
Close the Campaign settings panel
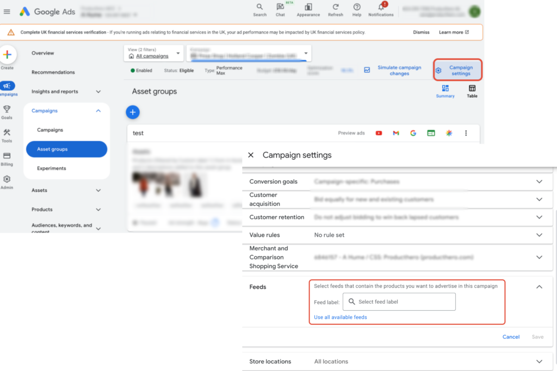tap(251, 155)
